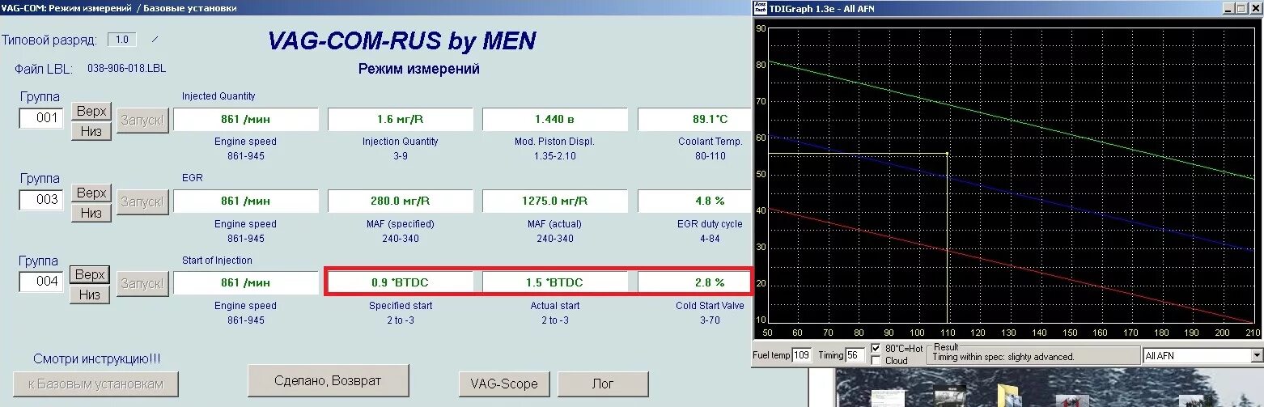
Task: Click the 'Timing within spec' result text
Action: pos(1003,357)
